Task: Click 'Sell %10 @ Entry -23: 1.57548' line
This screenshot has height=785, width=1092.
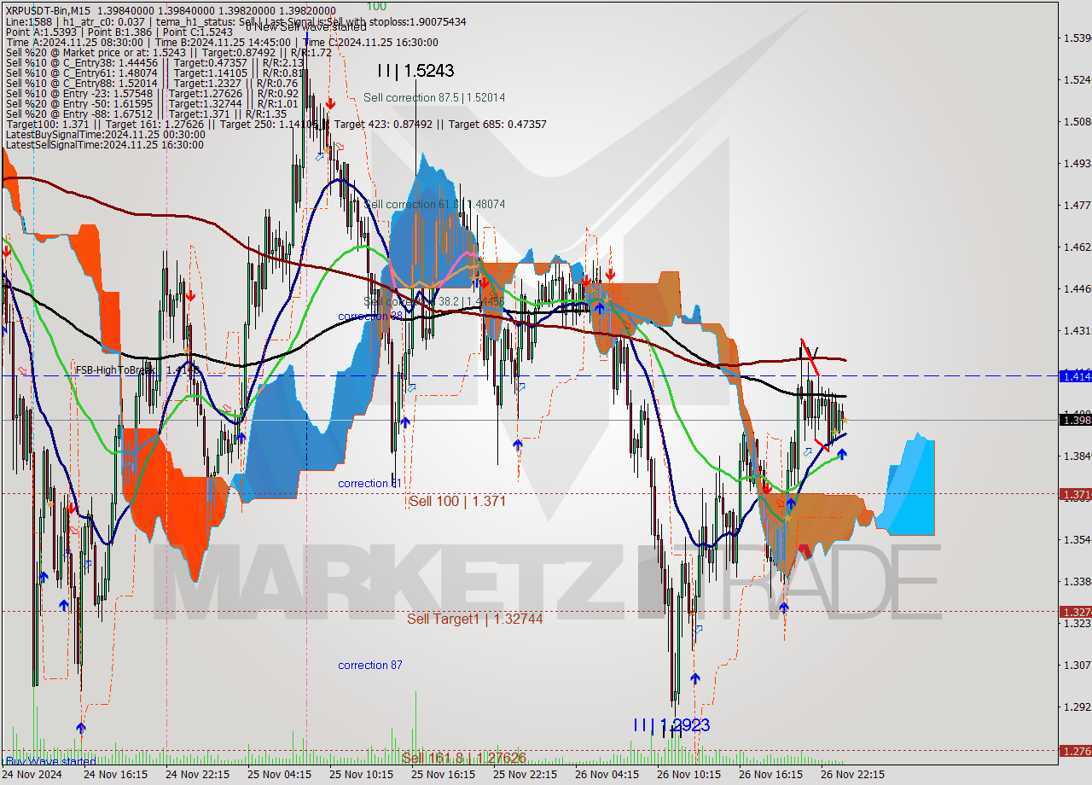Action: 151,93
